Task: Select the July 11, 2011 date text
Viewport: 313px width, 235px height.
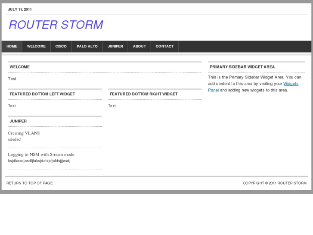Action: tap(20, 9)
